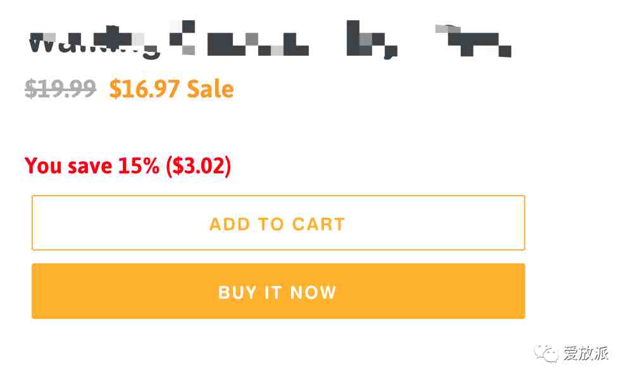Viewport: 629px width, 381px height.
Task: Click the red You save 15% text
Action: click(x=92, y=166)
